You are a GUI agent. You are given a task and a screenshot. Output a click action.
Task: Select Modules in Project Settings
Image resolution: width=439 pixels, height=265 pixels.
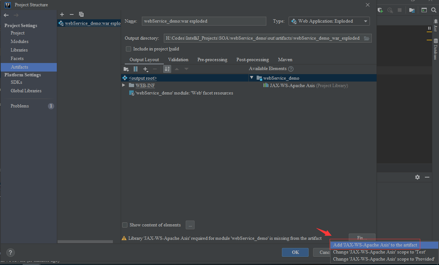(x=20, y=42)
